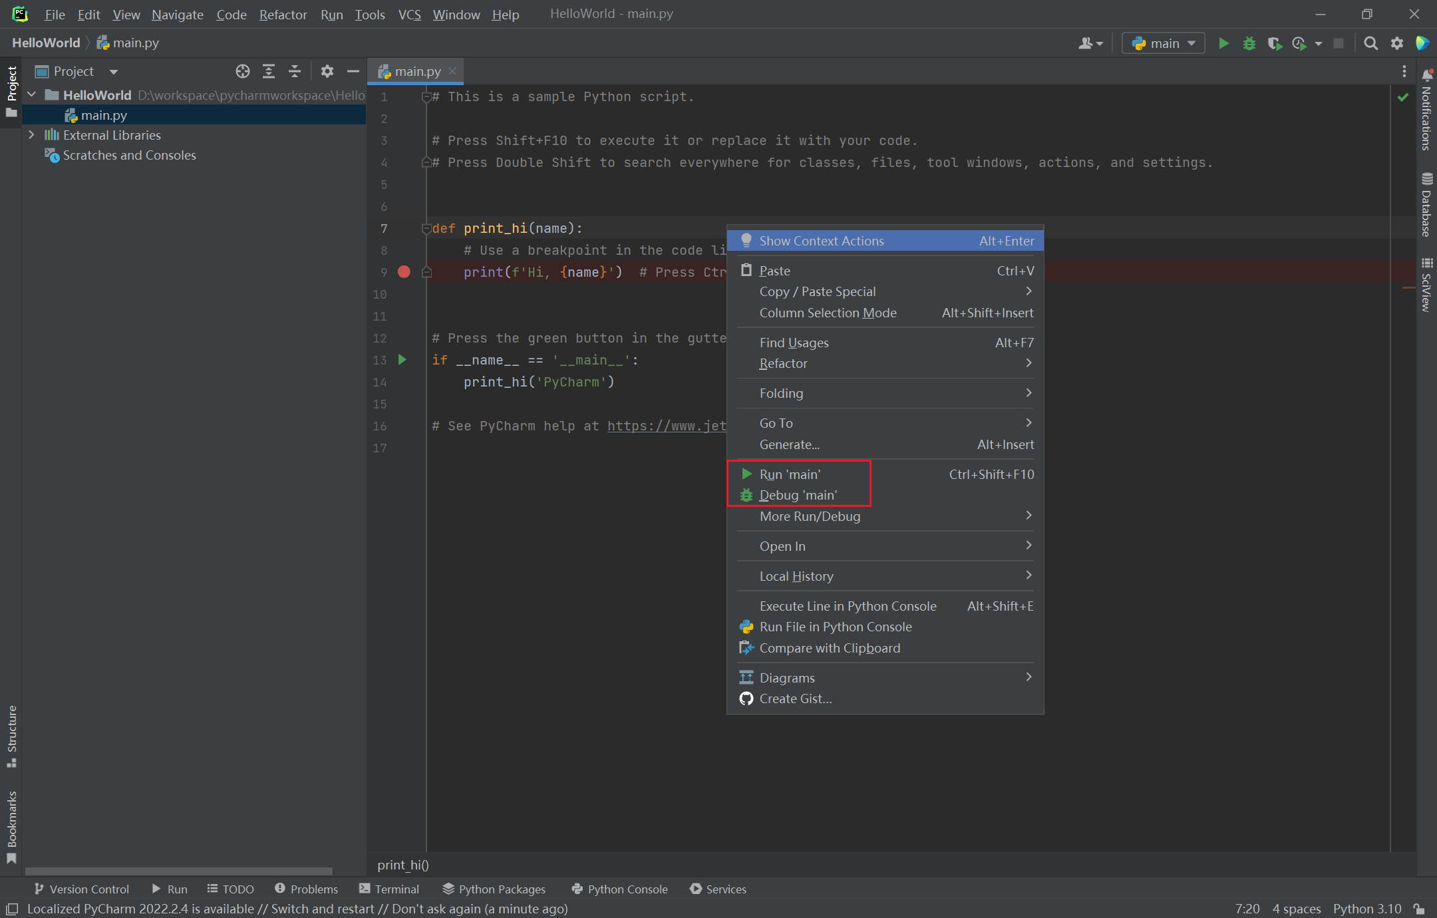Image resolution: width=1437 pixels, height=918 pixels.
Task: Click 7:20 cursor position indicator
Action: 1247,909
